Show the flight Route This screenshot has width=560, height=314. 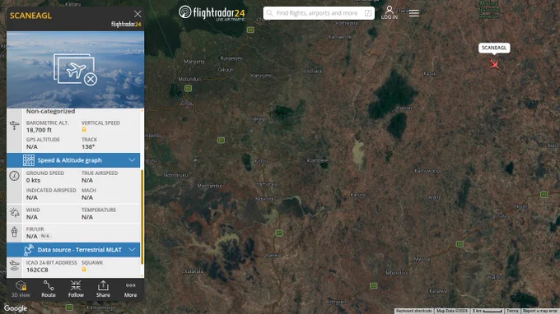49,289
